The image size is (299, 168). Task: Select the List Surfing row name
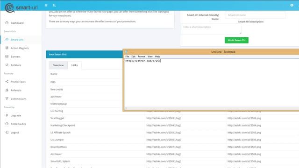(57, 111)
